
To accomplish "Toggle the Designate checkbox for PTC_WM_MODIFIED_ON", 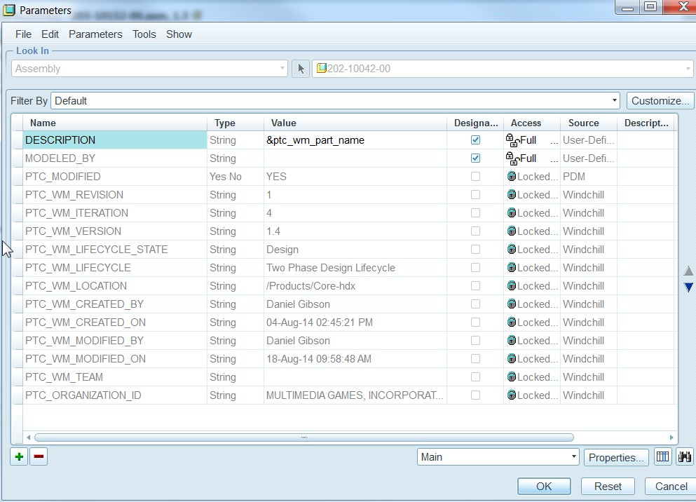I will pyautogui.click(x=475, y=359).
